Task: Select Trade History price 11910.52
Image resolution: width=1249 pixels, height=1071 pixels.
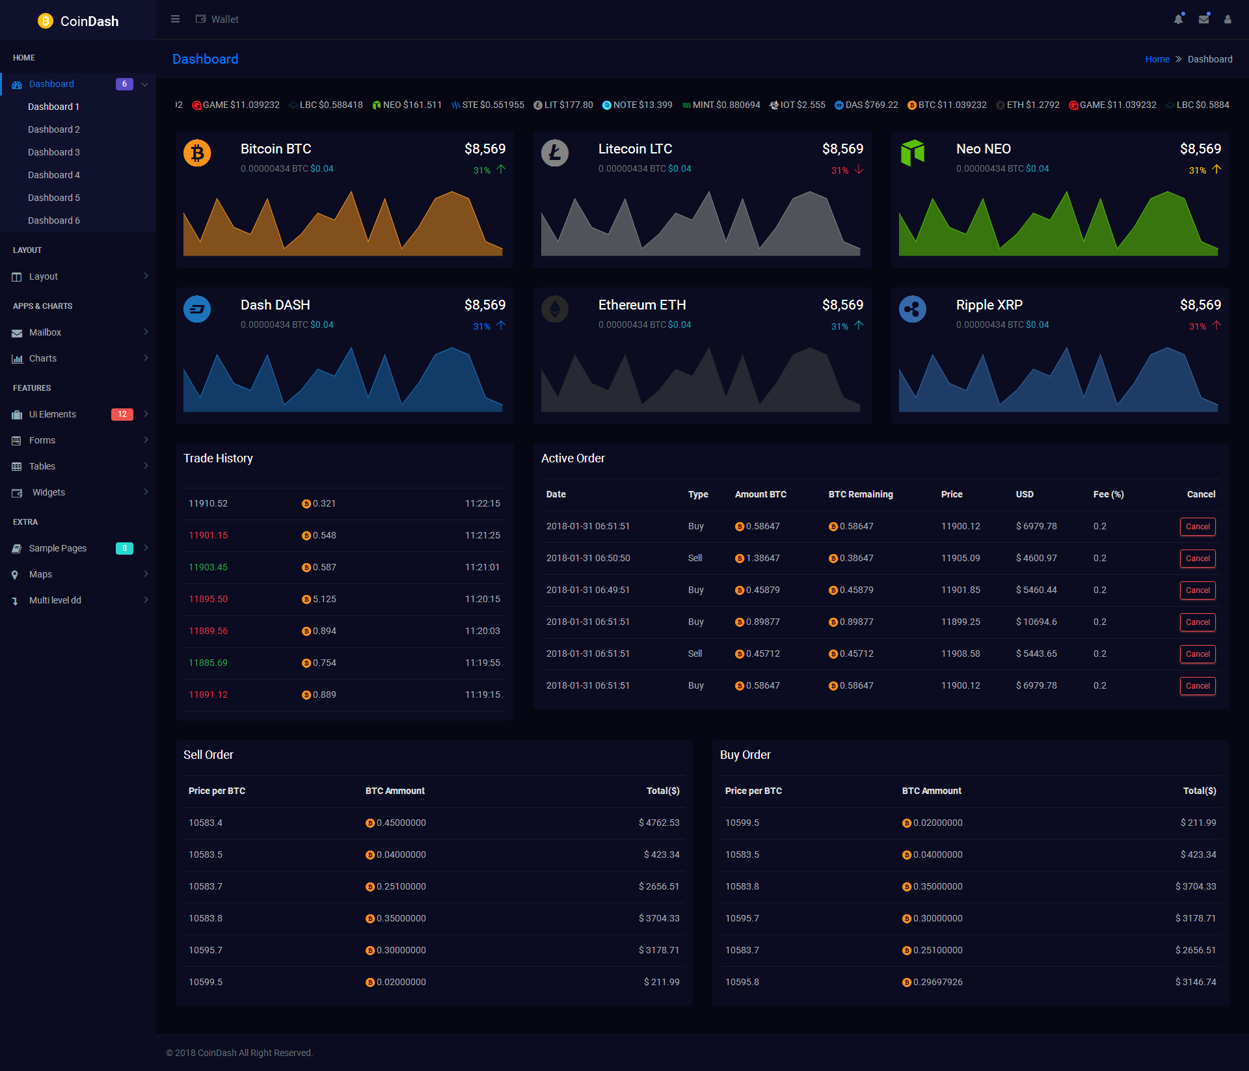Action: click(208, 503)
